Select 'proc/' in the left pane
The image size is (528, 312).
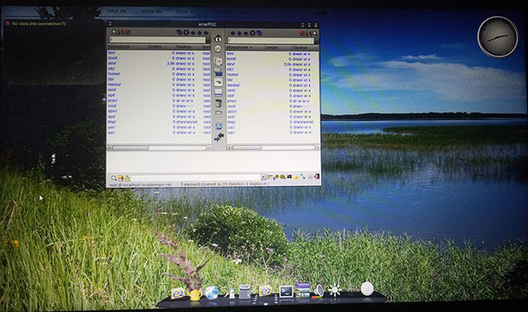tap(112, 101)
